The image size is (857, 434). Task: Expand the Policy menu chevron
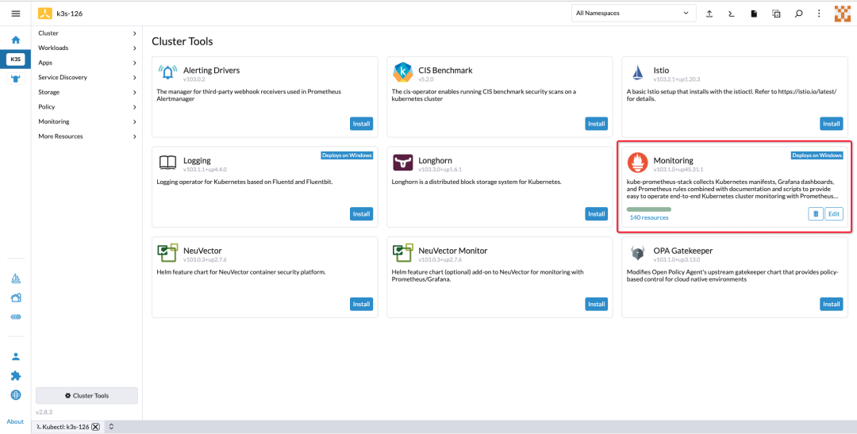134,107
